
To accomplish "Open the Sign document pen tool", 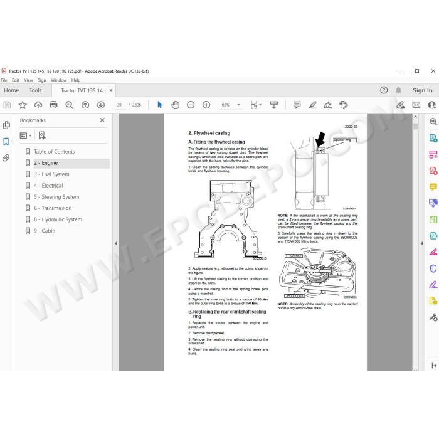I will click(x=328, y=105).
